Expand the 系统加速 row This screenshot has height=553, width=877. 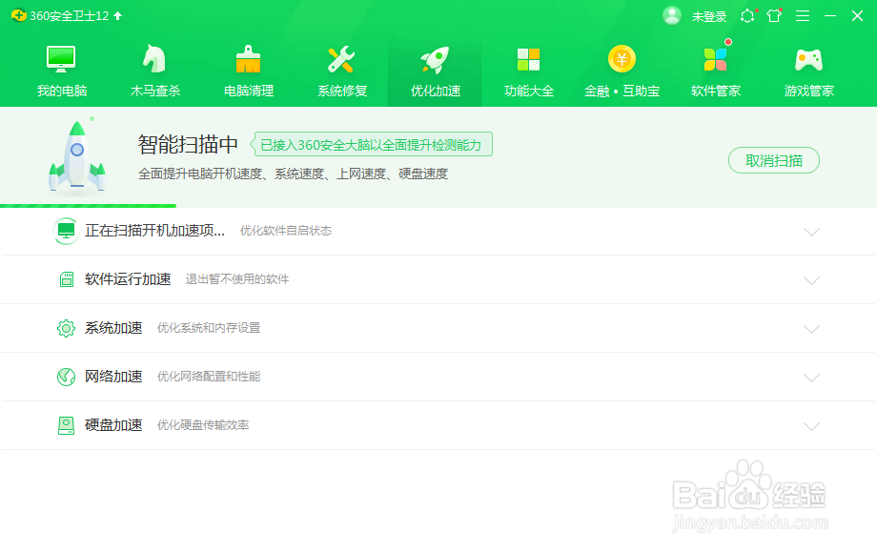(x=811, y=328)
